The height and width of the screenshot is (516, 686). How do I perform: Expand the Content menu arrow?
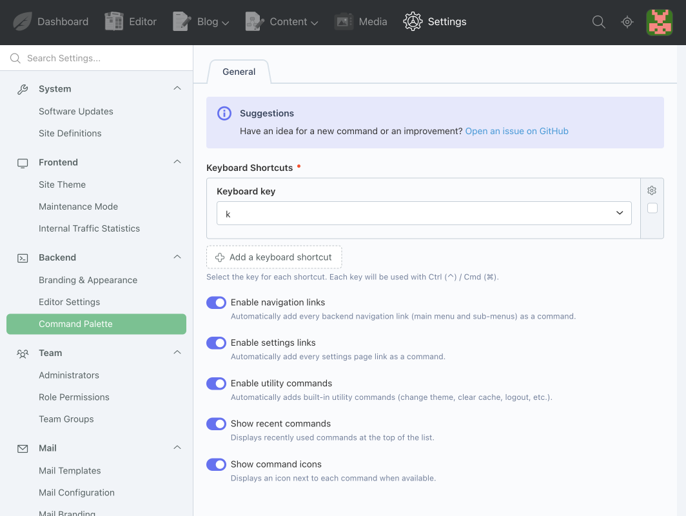(x=314, y=23)
